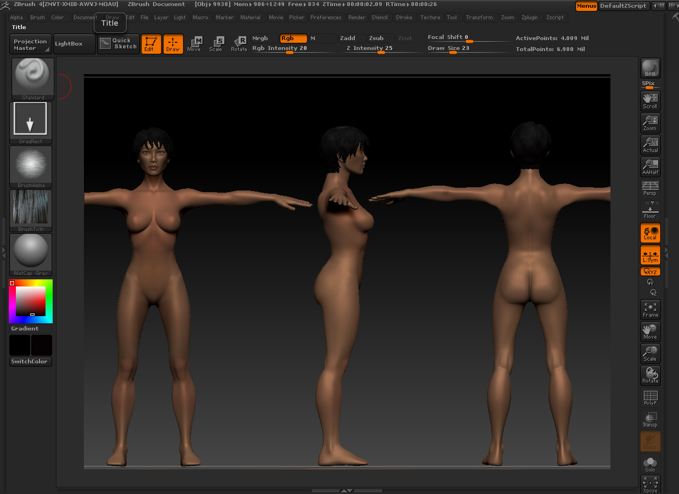Open the Alpha menu

pyautogui.click(x=16, y=18)
